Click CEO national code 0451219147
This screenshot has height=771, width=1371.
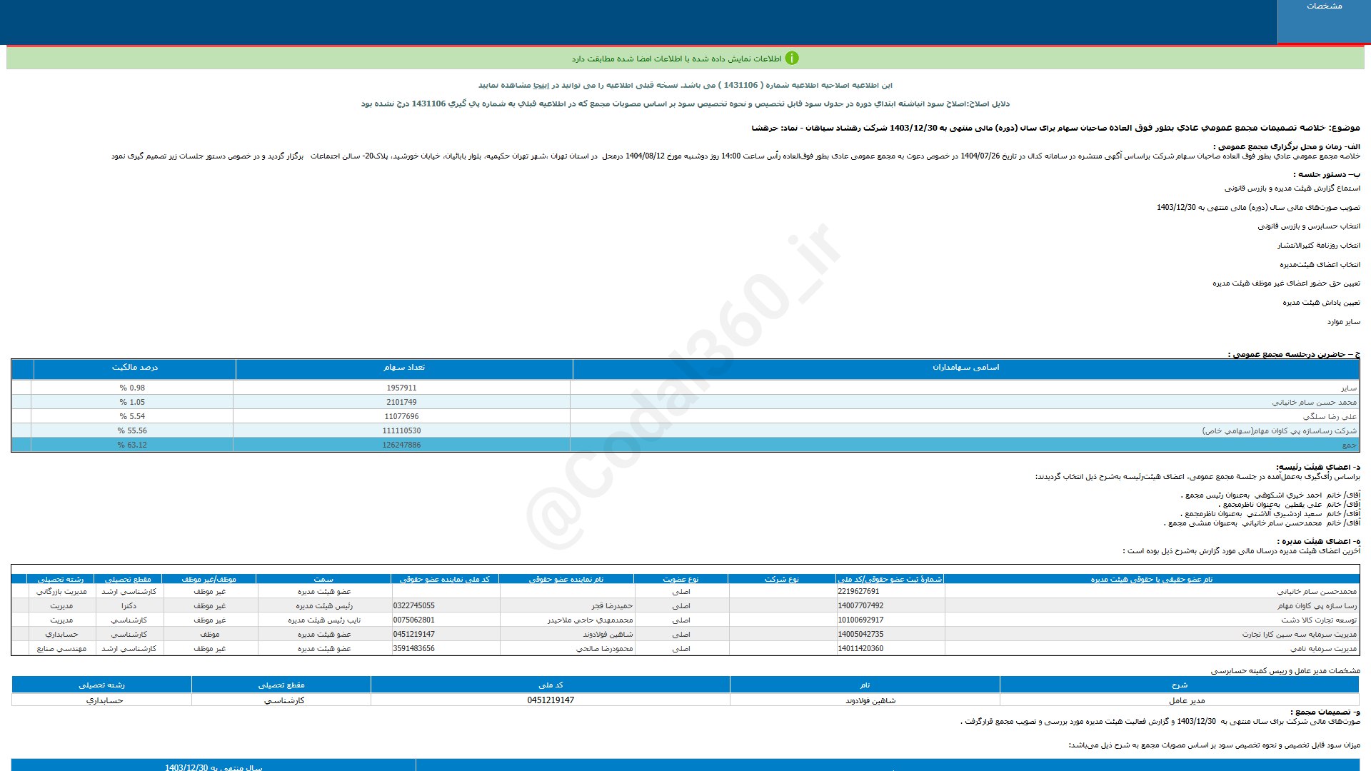[551, 701]
